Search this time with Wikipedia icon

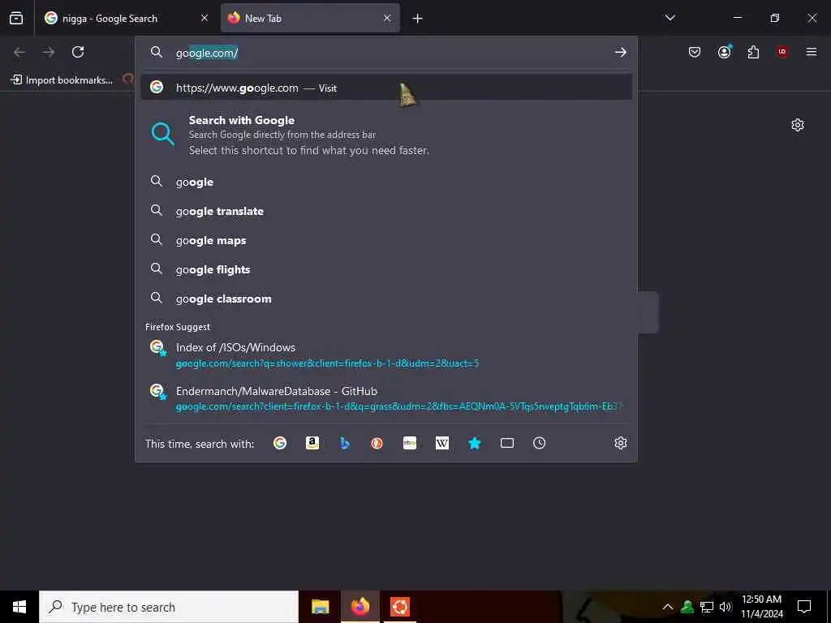coord(442,443)
